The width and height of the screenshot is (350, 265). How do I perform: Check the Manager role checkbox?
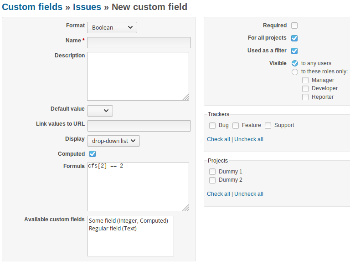pyautogui.click(x=305, y=80)
